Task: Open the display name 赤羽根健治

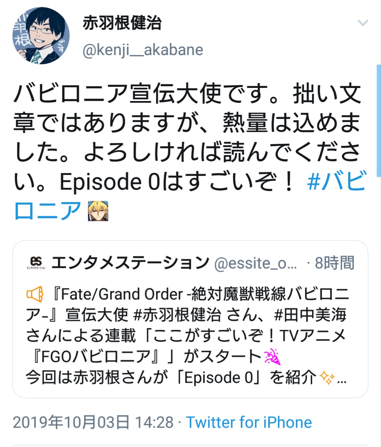Action: pyautogui.click(x=122, y=23)
